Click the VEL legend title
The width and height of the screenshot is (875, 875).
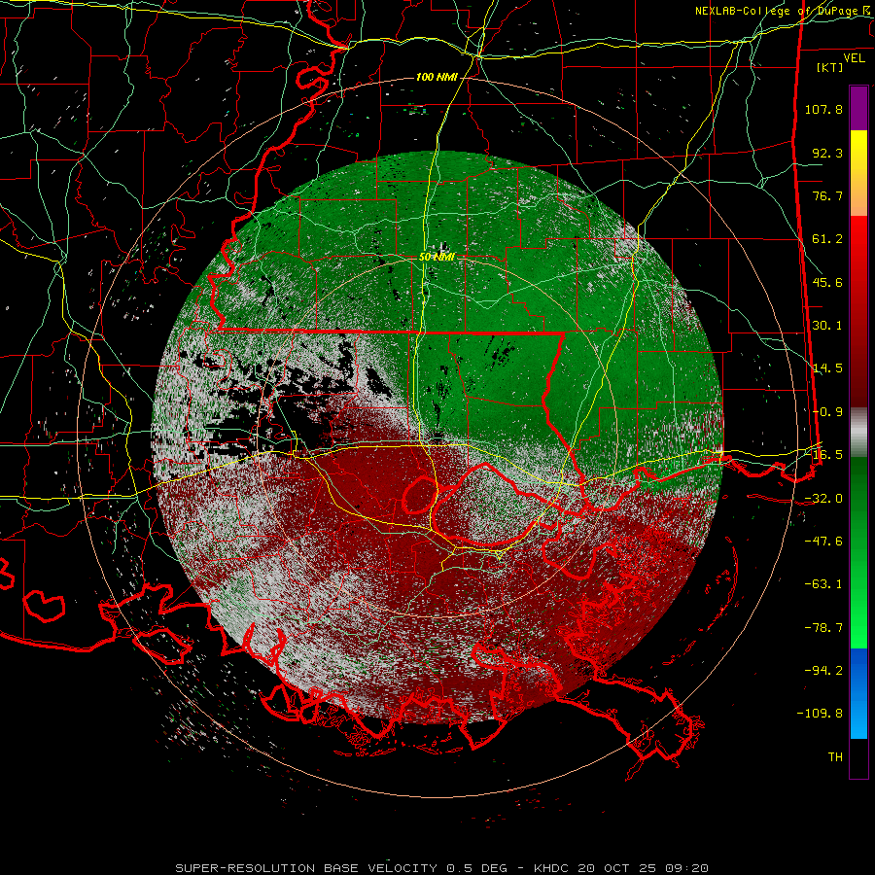(x=854, y=58)
